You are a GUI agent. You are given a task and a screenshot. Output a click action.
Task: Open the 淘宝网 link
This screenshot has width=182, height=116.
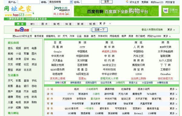pos(139,69)
